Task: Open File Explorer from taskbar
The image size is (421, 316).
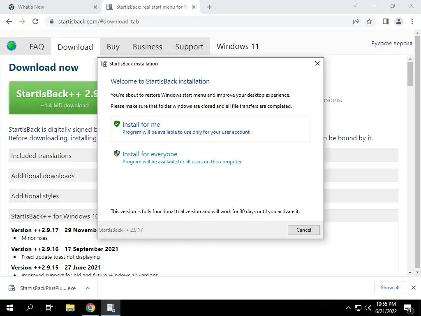Action: [70, 308]
